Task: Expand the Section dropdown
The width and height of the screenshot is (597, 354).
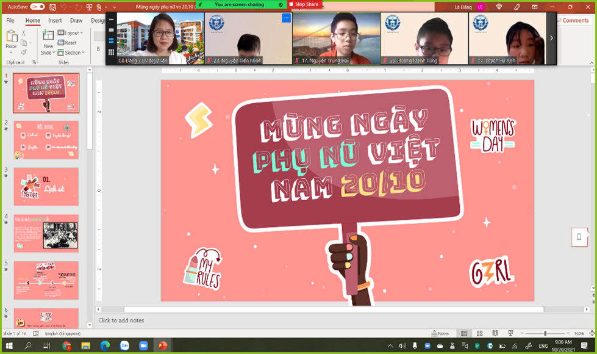Action: 72,52
